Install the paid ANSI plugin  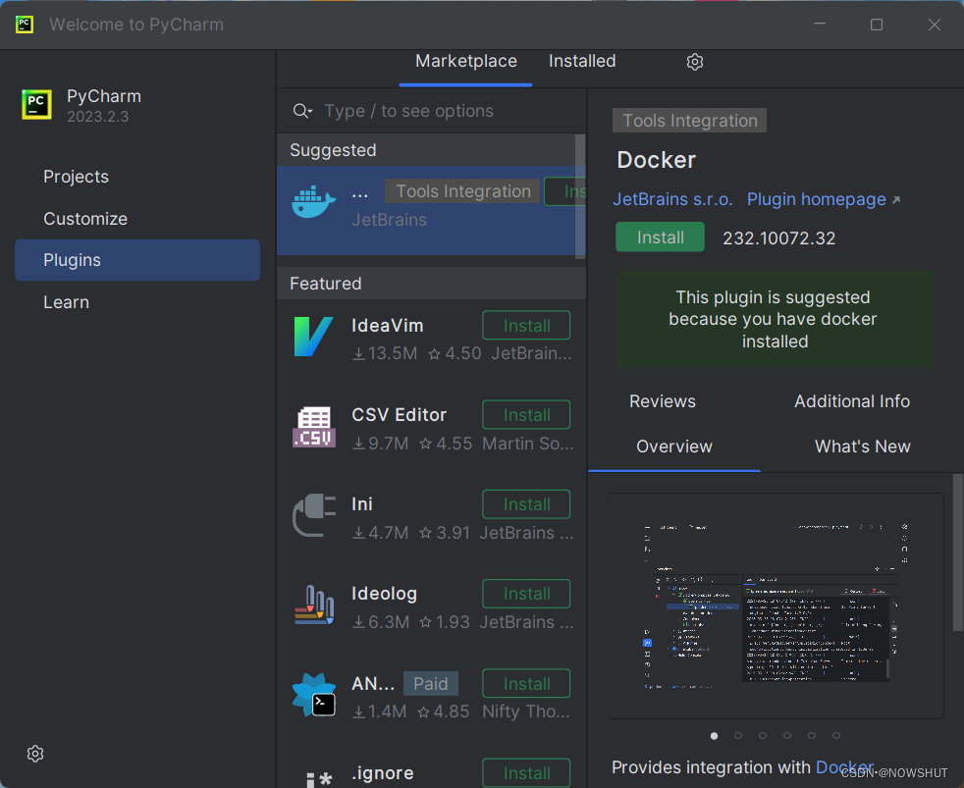coord(526,684)
